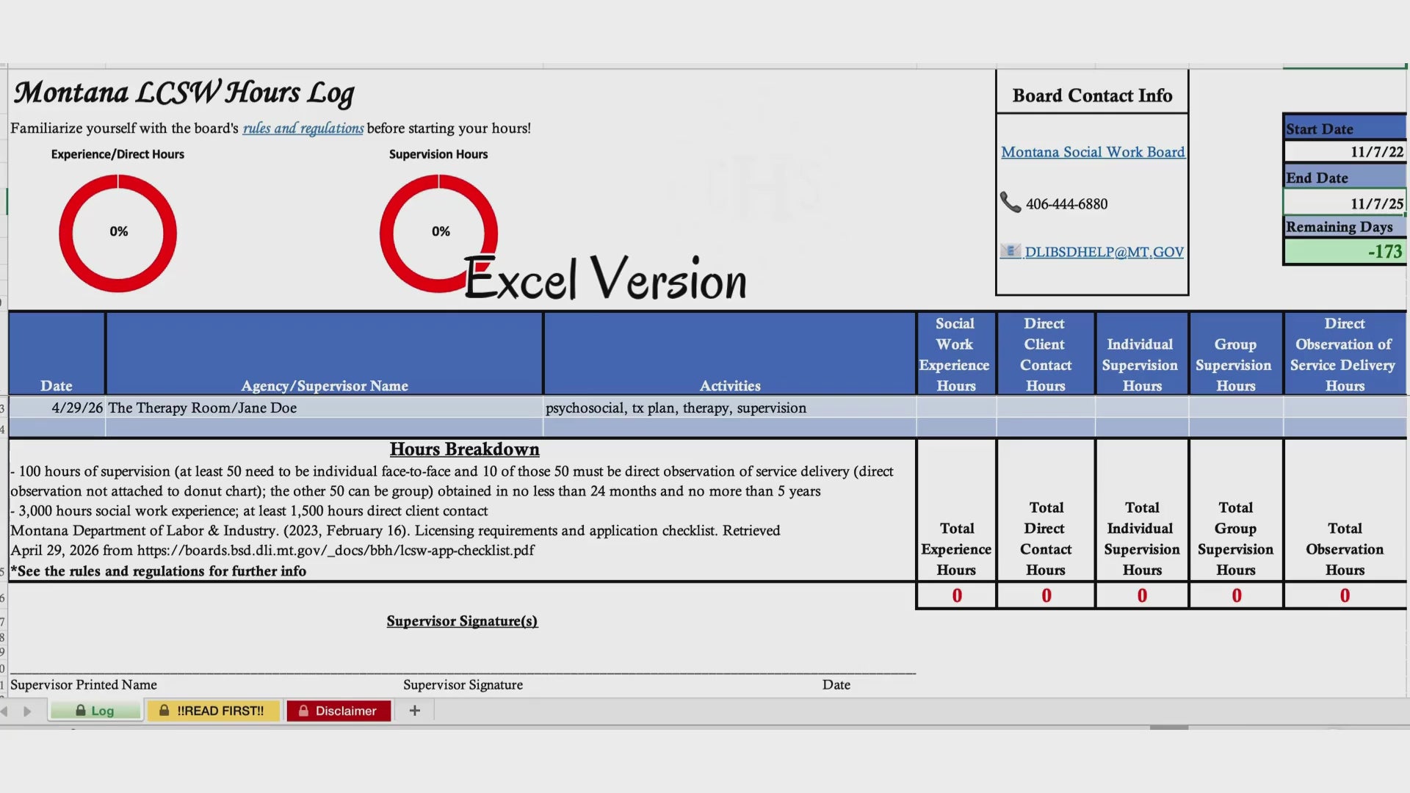Click the phone icon beside 406-444-6880
Screen dimensions: 1410x793
point(1010,203)
